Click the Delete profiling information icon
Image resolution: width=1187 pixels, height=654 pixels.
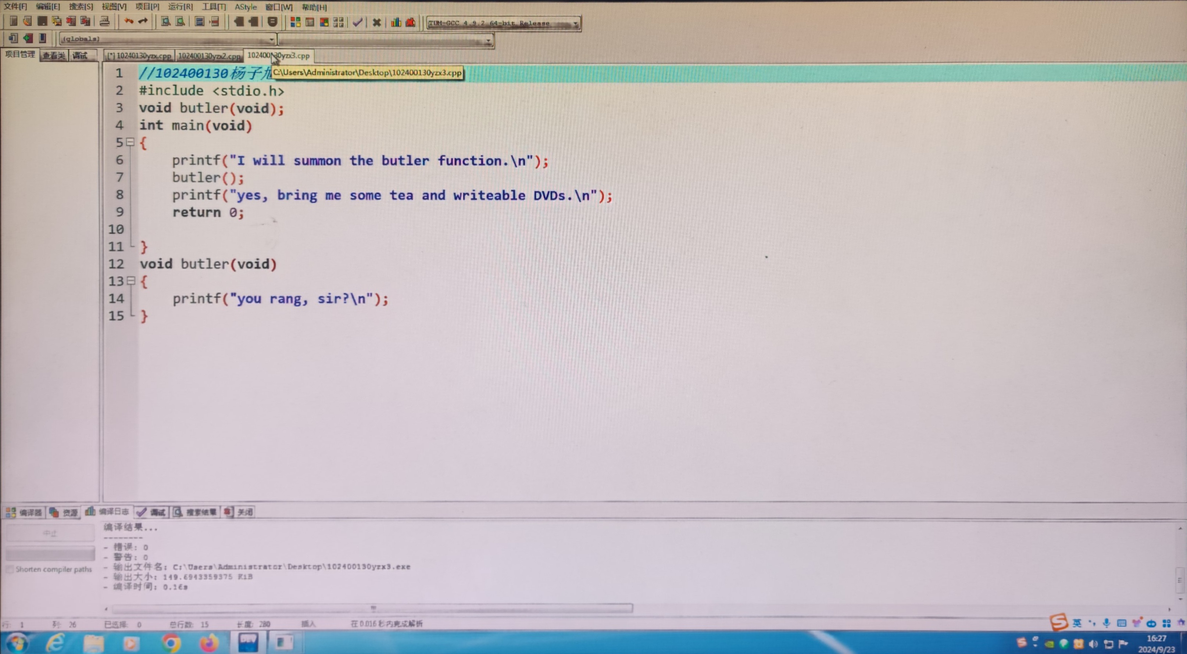click(410, 22)
